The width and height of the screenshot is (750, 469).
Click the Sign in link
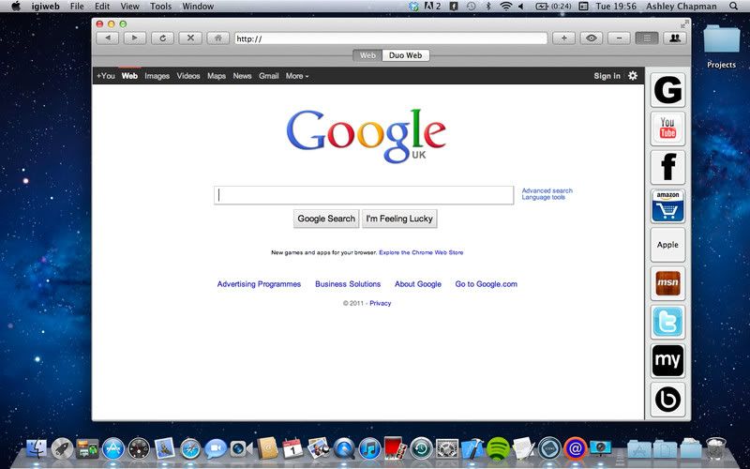pyautogui.click(x=607, y=76)
